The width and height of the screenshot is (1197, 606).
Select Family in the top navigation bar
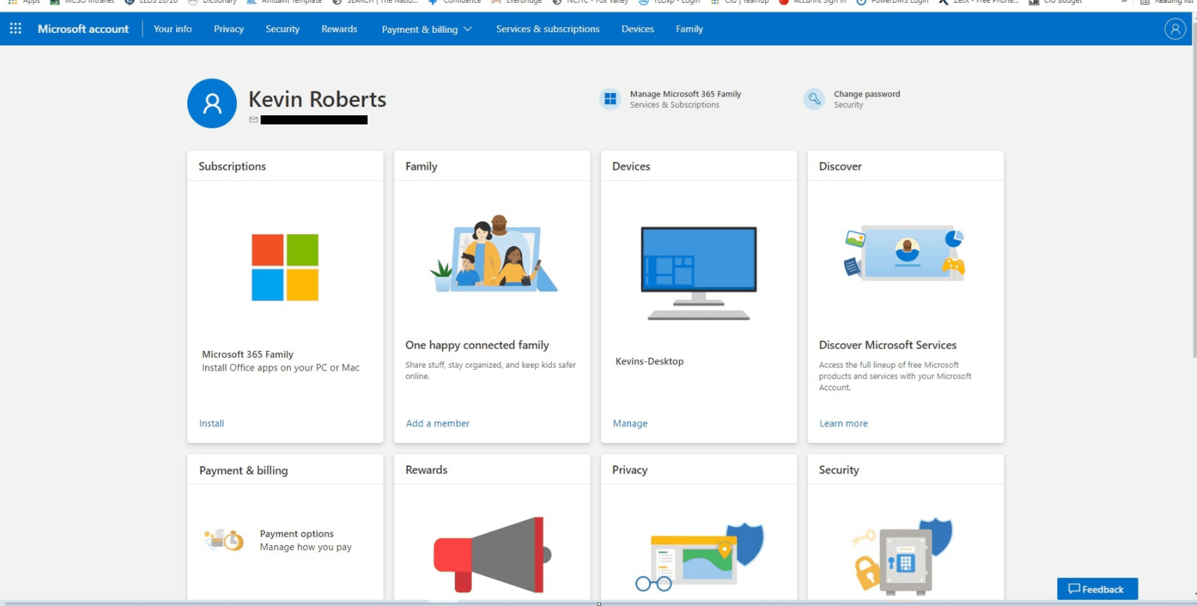[x=689, y=29]
